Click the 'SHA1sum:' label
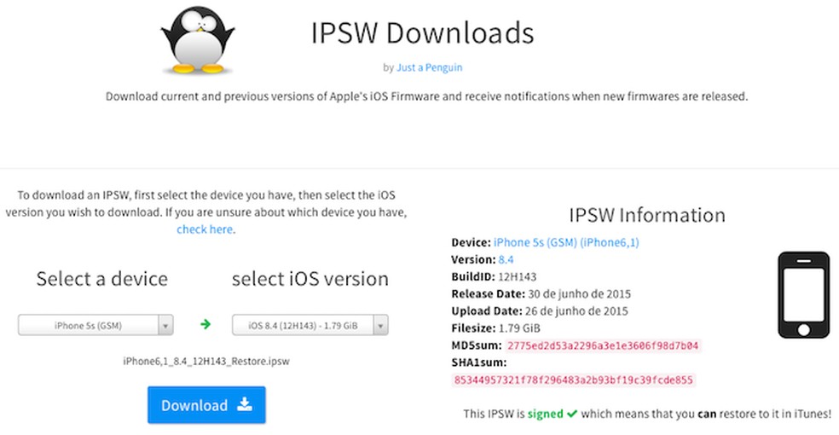 click(x=479, y=362)
